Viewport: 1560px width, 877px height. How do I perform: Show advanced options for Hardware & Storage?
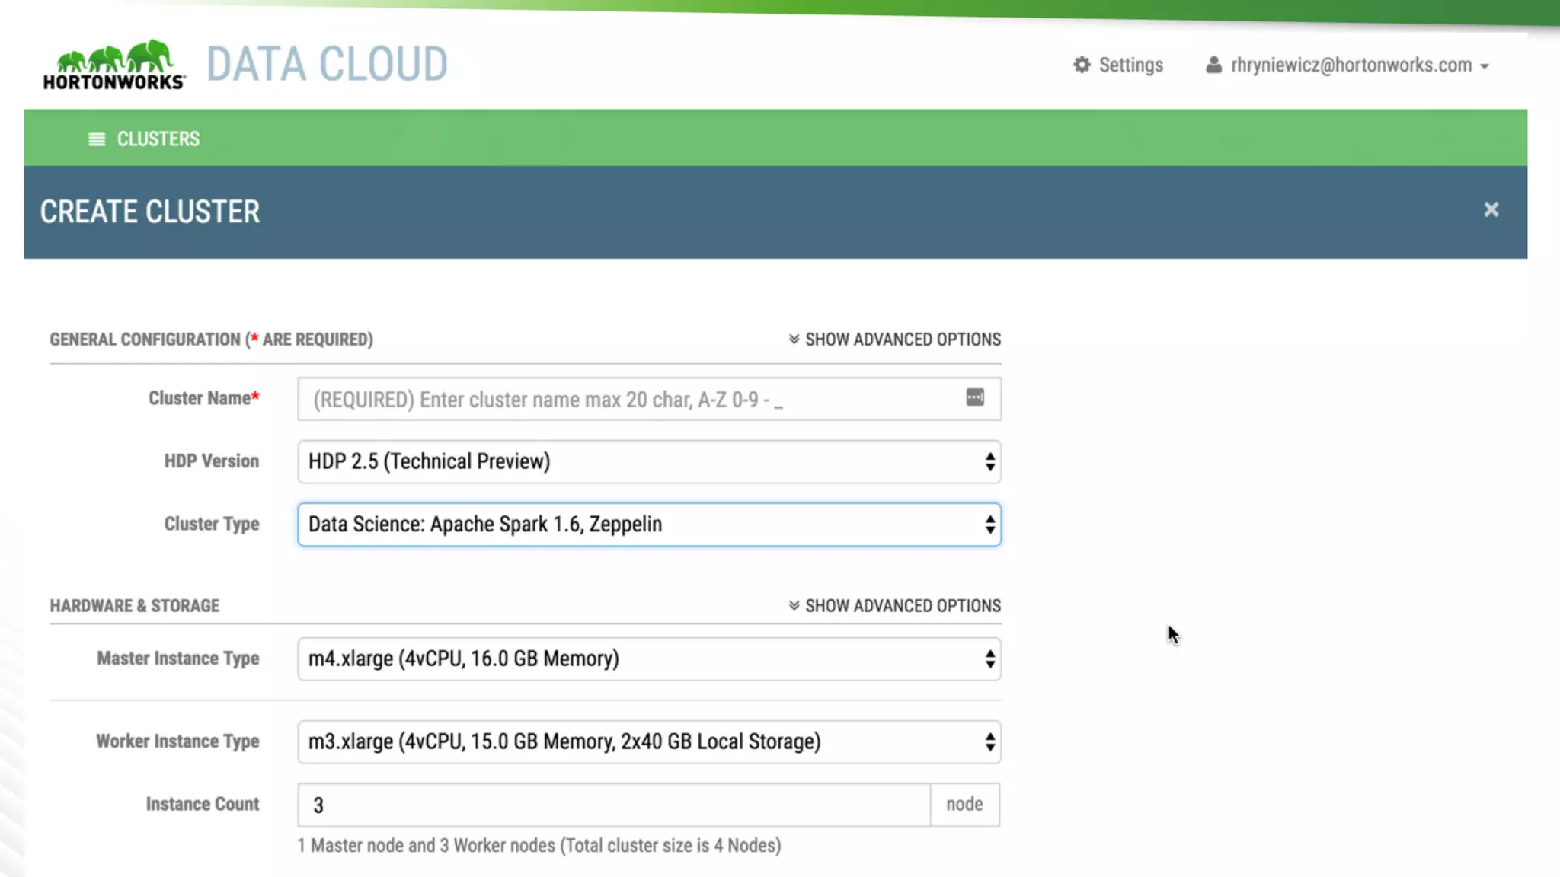(903, 606)
